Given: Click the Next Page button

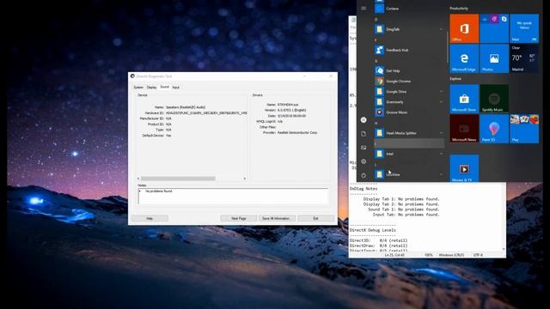Looking at the screenshot, I should click(x=239, y=218).
